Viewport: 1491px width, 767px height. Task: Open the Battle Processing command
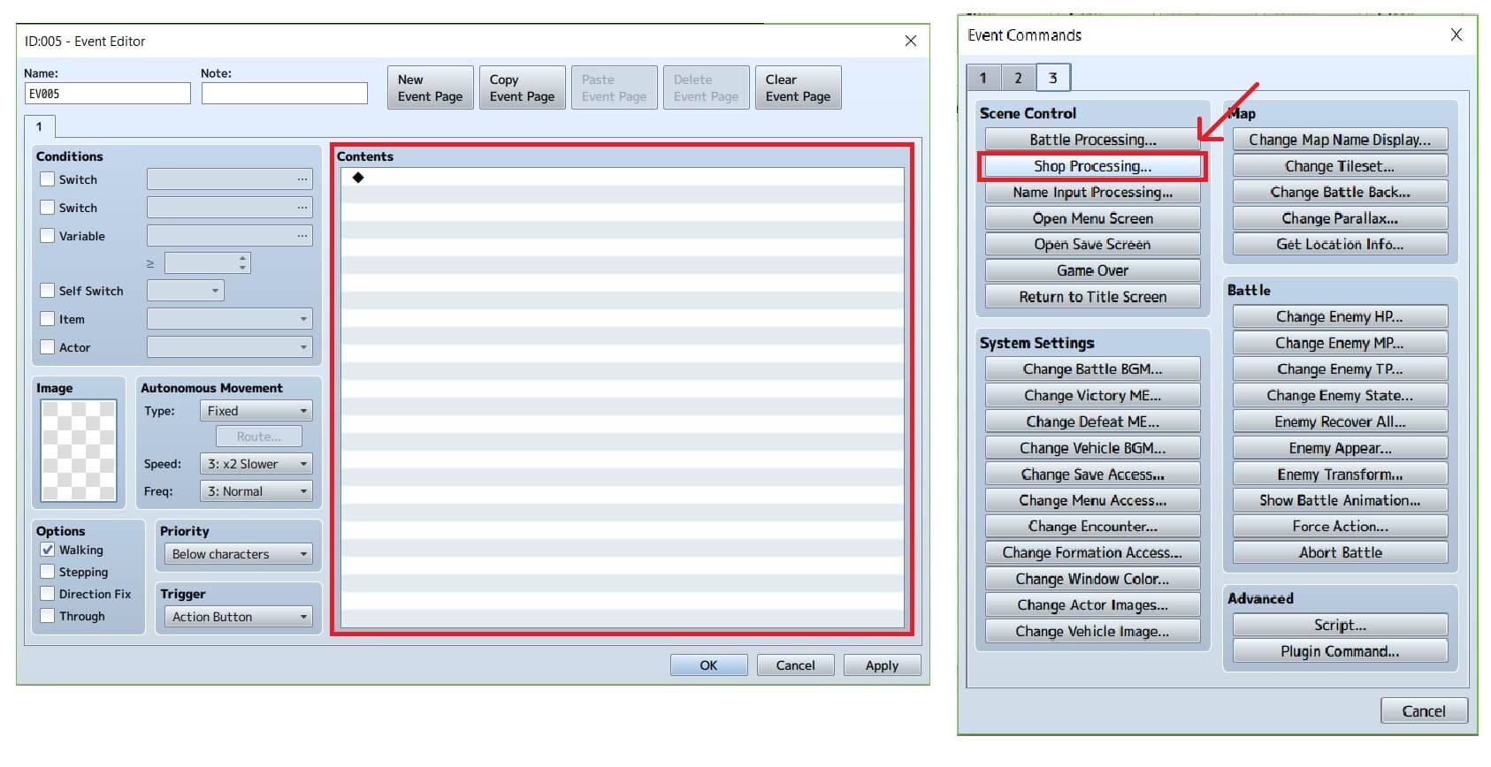click(1092, 140)
